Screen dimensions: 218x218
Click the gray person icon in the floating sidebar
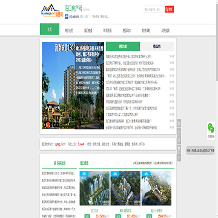tap(179, 149)
